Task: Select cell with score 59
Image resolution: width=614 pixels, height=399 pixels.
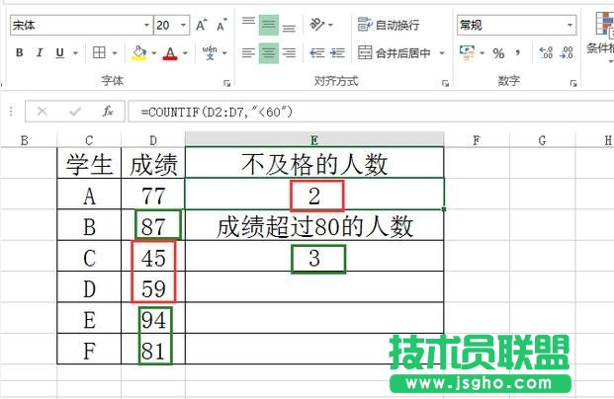Action: click(153, 287)
